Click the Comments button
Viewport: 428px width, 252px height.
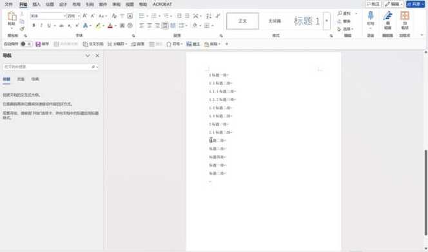[373, 4]
